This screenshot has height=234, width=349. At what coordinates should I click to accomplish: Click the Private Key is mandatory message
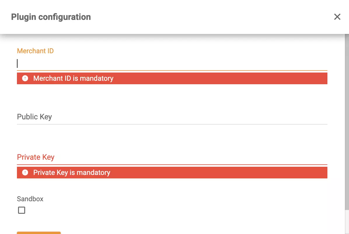pos(71,172)
